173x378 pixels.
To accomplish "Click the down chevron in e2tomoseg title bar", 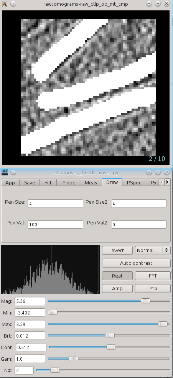I will pos(149,172).
